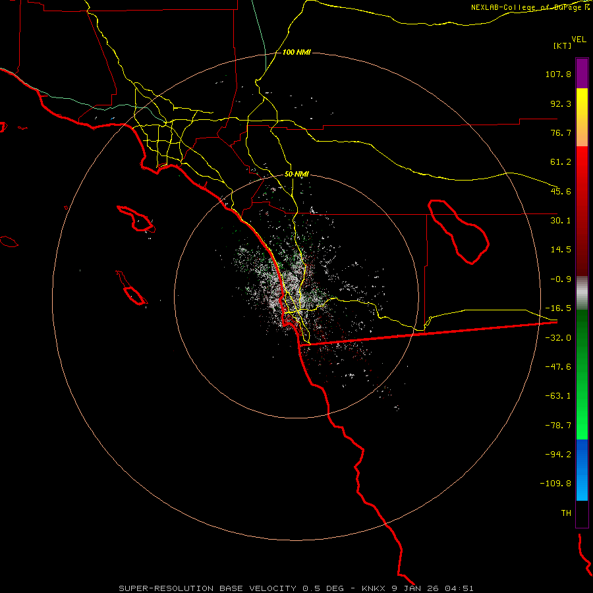The height and width of the screenshot is (593, 593).
Task: Click the VEL legend title
Action: (579, 40)
